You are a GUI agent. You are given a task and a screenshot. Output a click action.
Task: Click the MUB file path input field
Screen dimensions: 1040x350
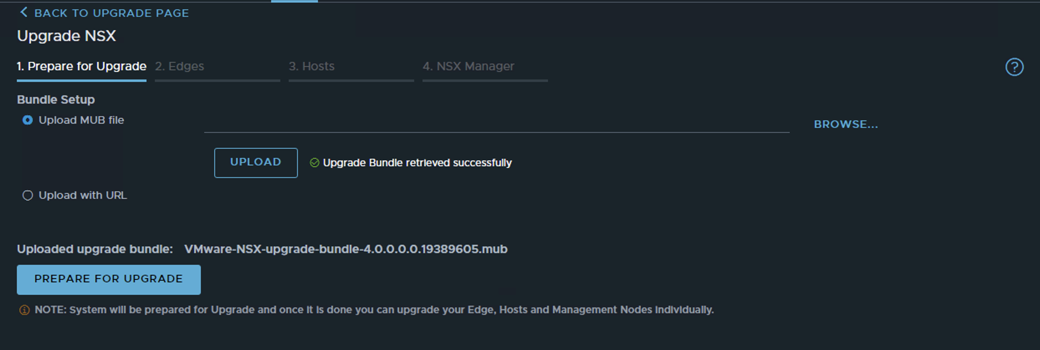coord(496,124)
